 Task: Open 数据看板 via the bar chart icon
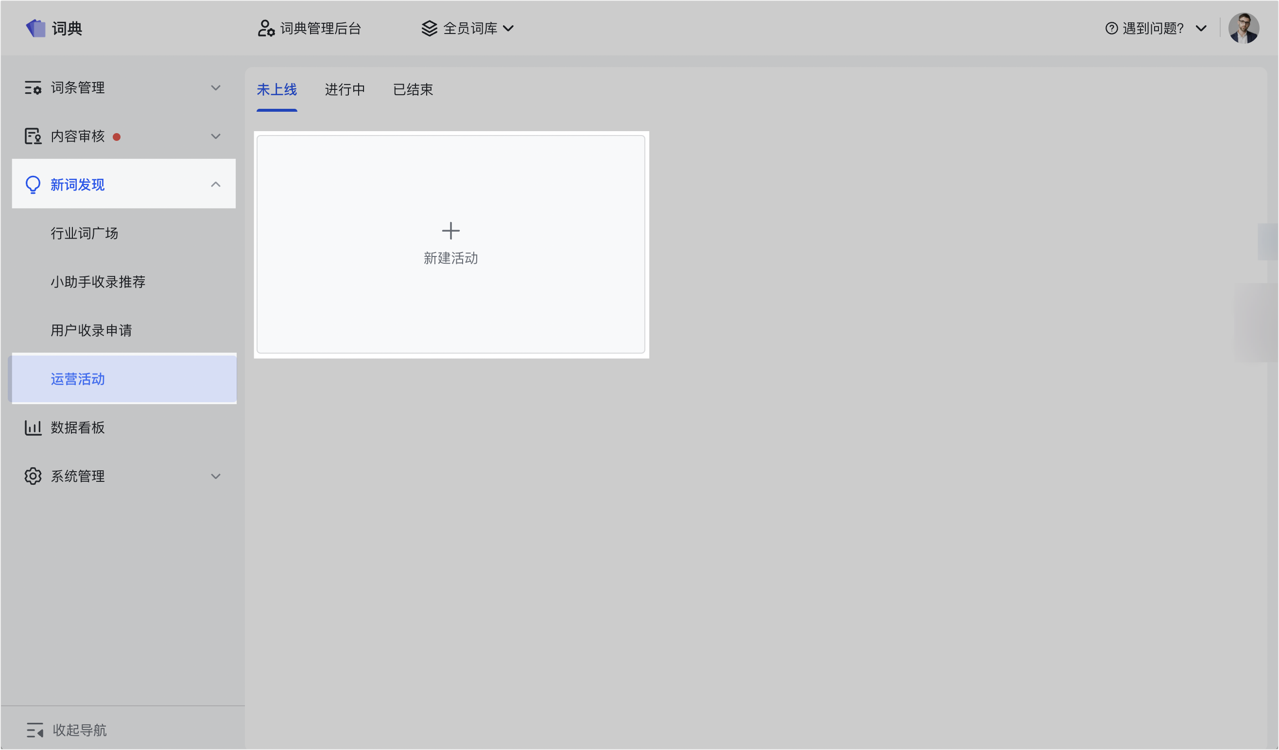33,427
